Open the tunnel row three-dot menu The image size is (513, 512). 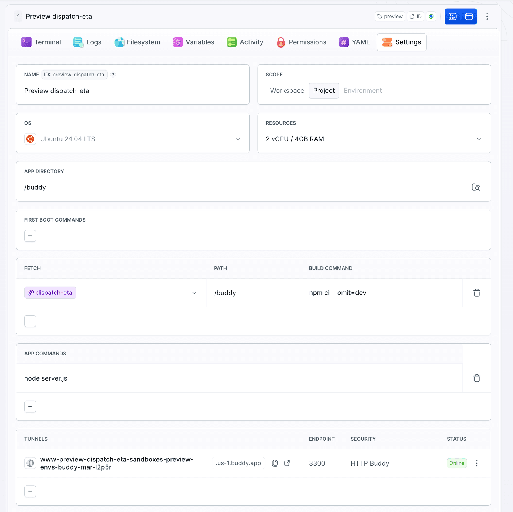coord(477,463)
